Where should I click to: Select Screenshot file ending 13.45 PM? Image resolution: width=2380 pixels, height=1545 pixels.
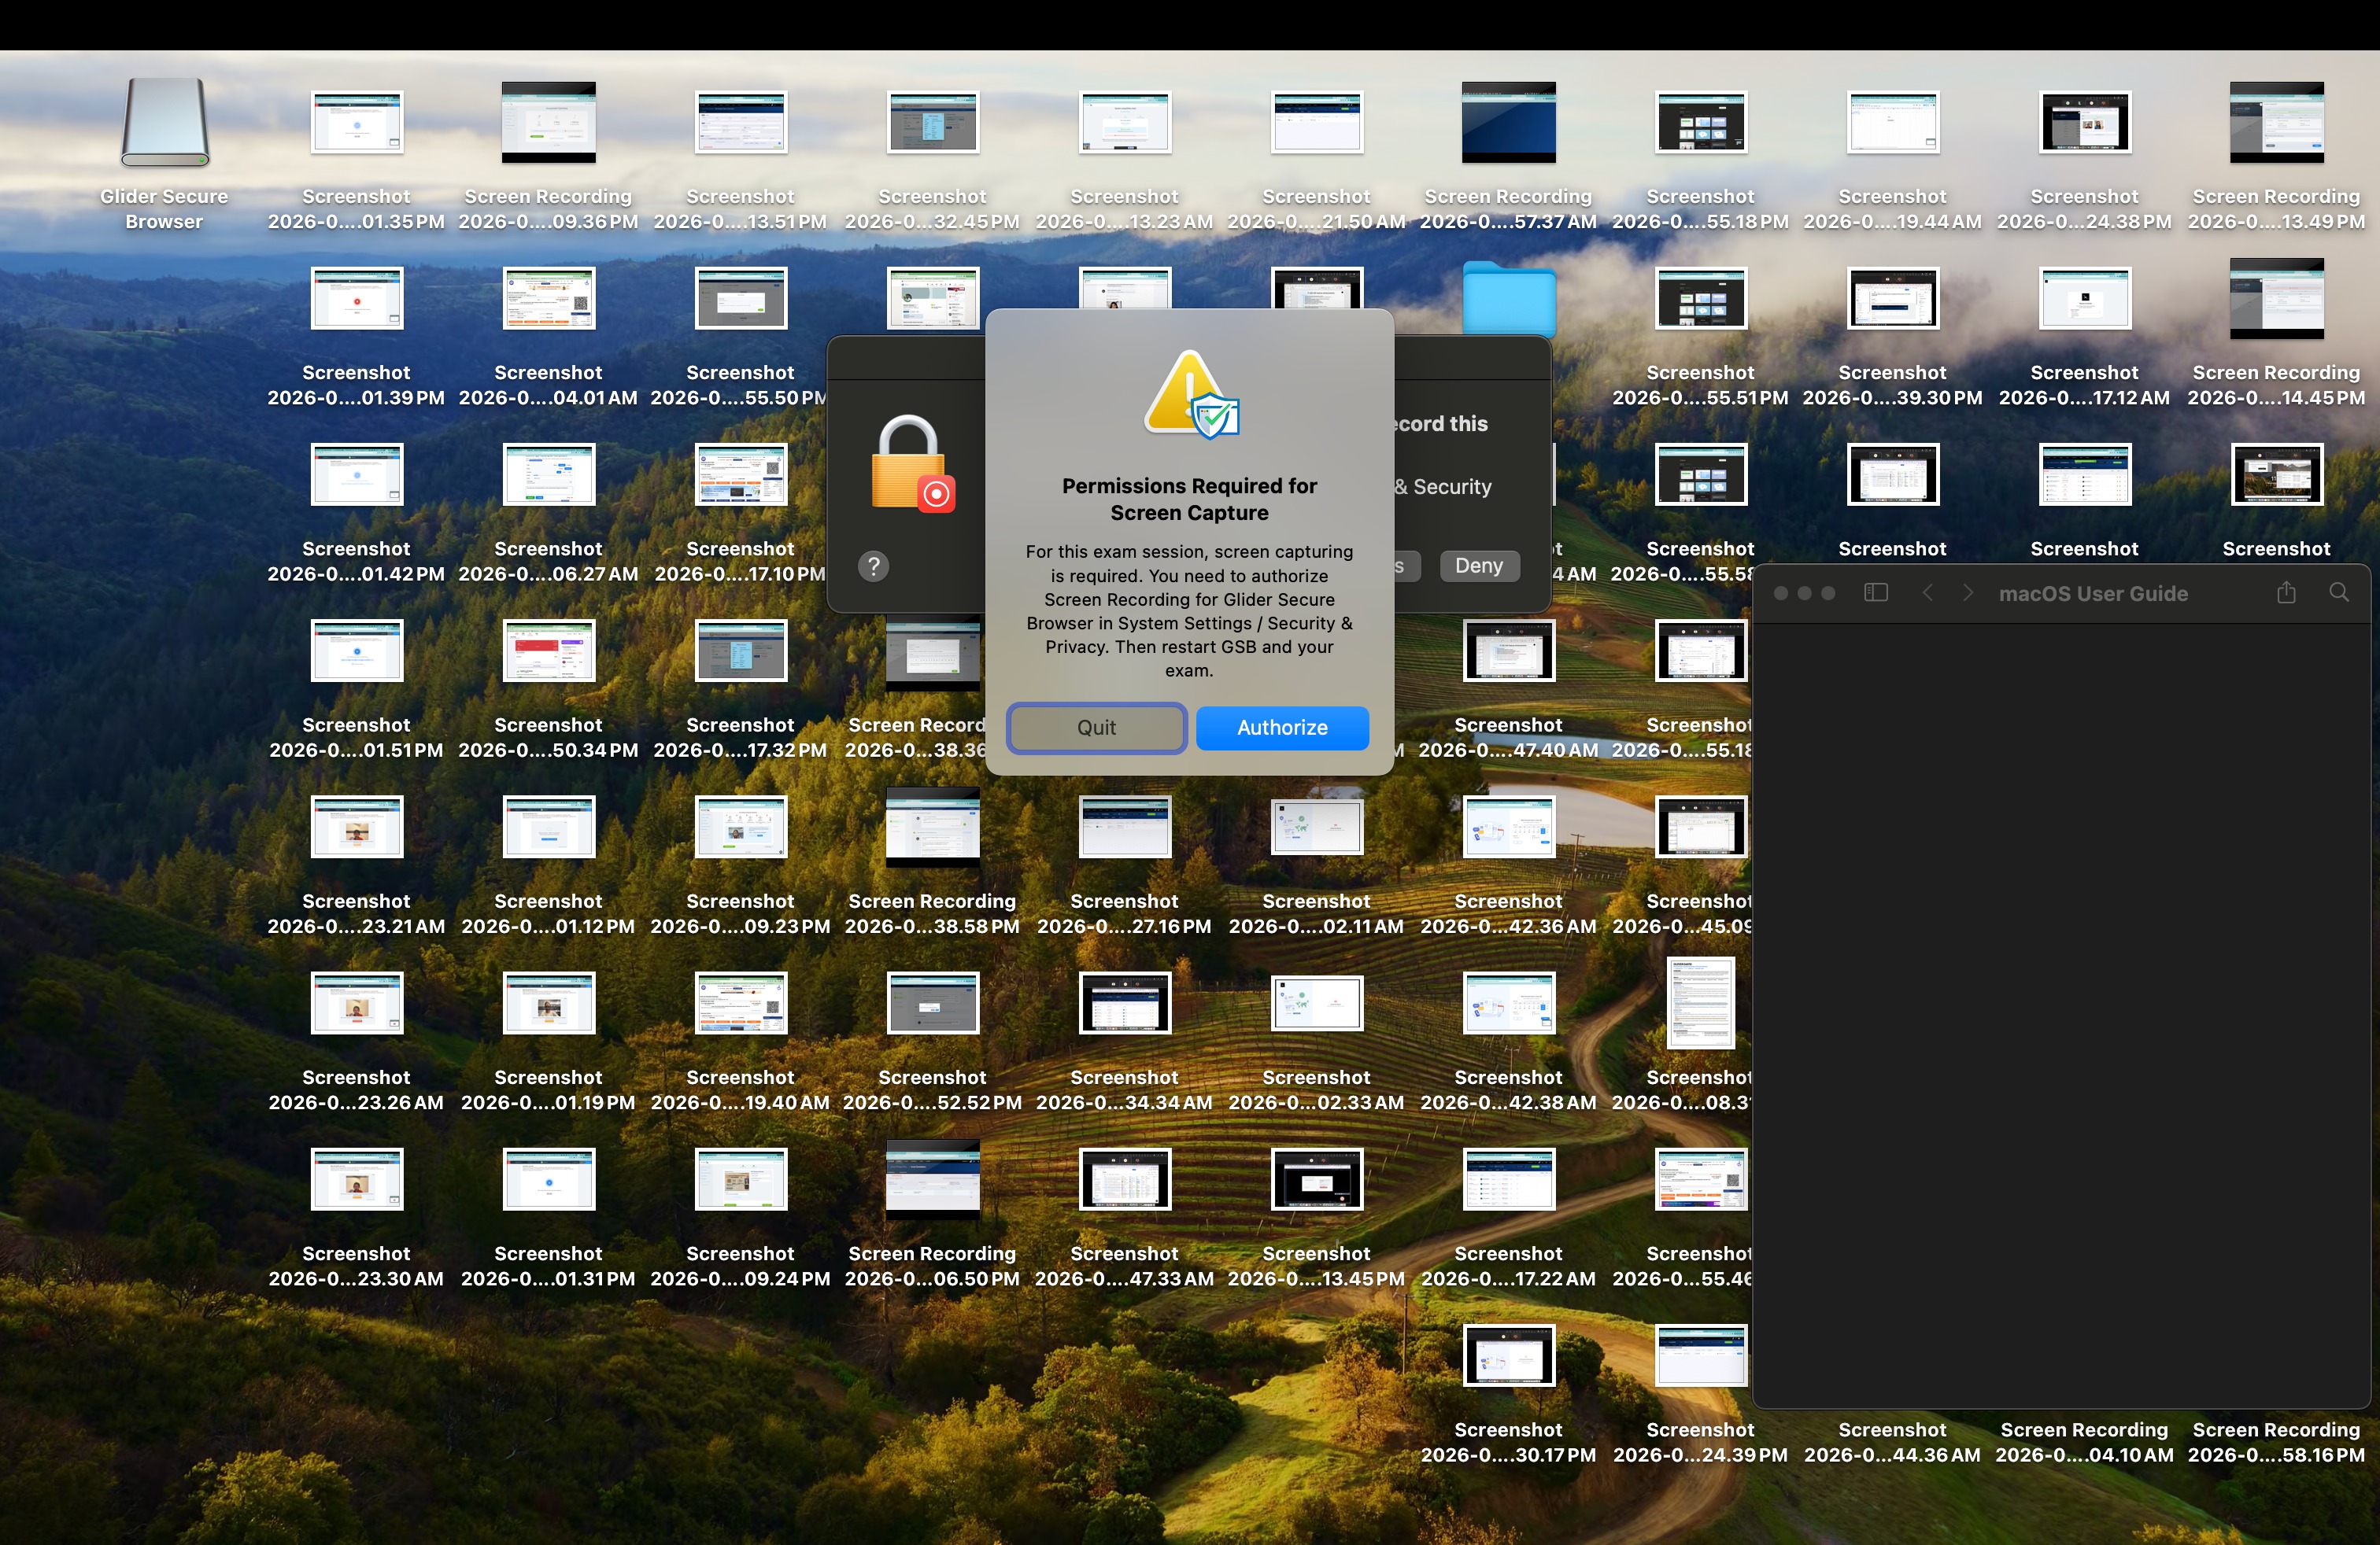[x=1317, y=1178]
